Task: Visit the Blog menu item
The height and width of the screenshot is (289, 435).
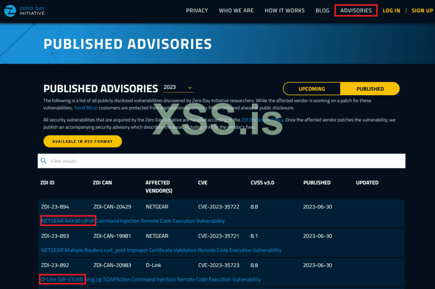Action: click(x=322, y=11)
